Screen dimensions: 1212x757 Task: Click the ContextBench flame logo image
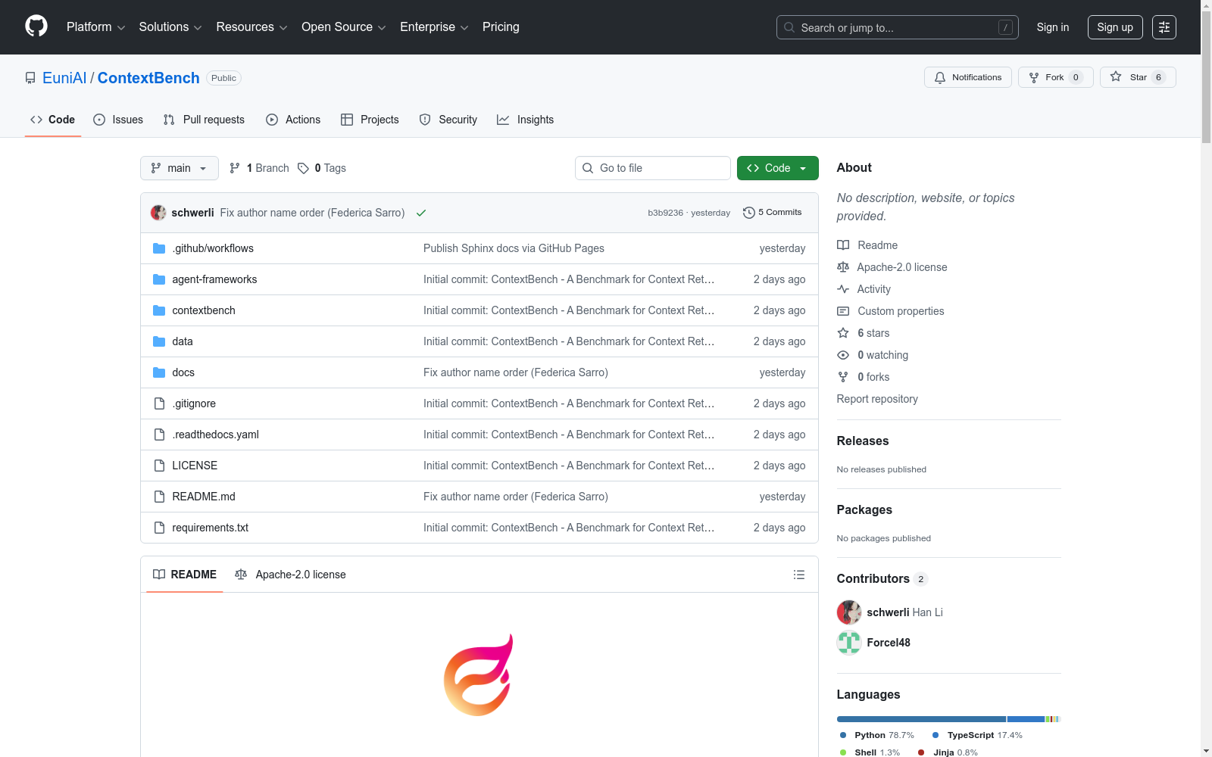[479, 674]
